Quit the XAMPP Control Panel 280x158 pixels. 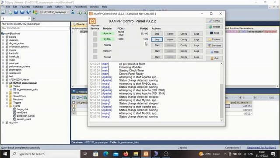click(214, 58)
